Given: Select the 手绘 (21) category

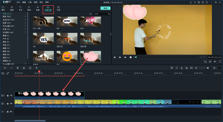Looking at the screenshot, I should [x=6, y=45].
